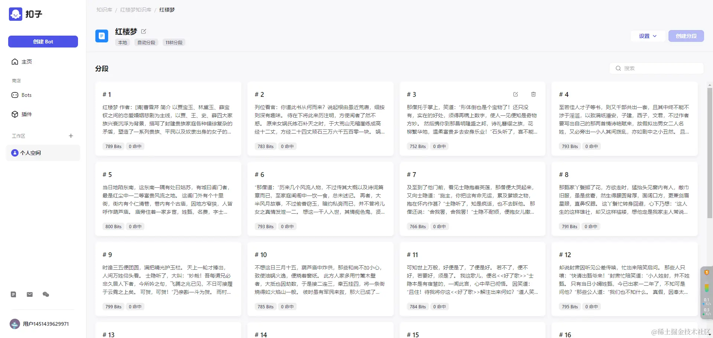Expand the 设置 dropdown
Image resolution: width=713 pixels, height=338 pixels.
(648, 36)
